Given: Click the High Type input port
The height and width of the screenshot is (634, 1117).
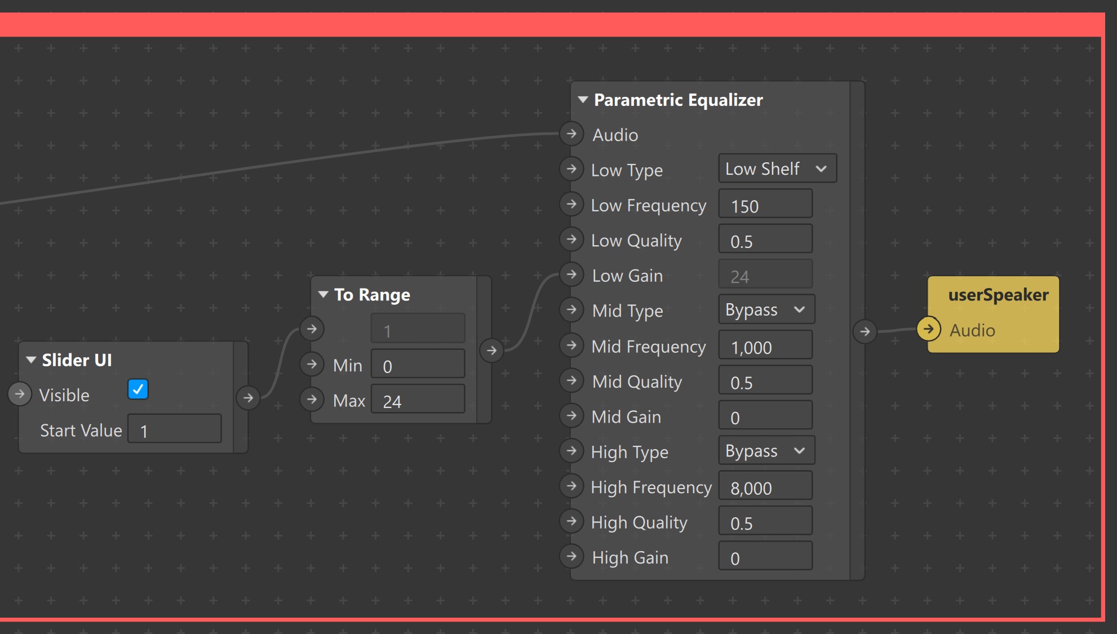Looking at the screenshot, I should pos(571,451).
